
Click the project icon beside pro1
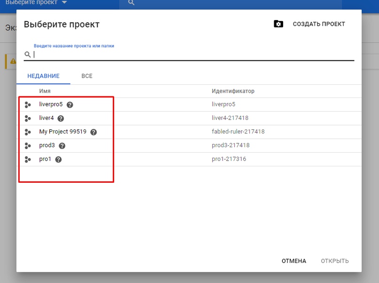(x=28, y=159)
